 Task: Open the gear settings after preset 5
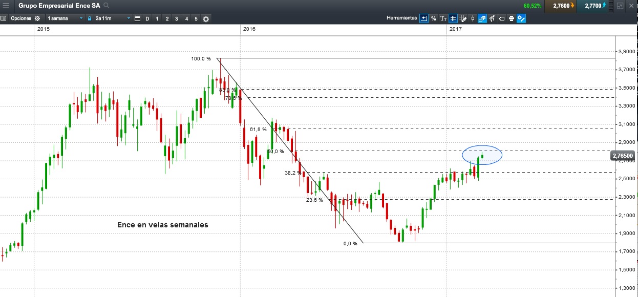click(206, 19)
